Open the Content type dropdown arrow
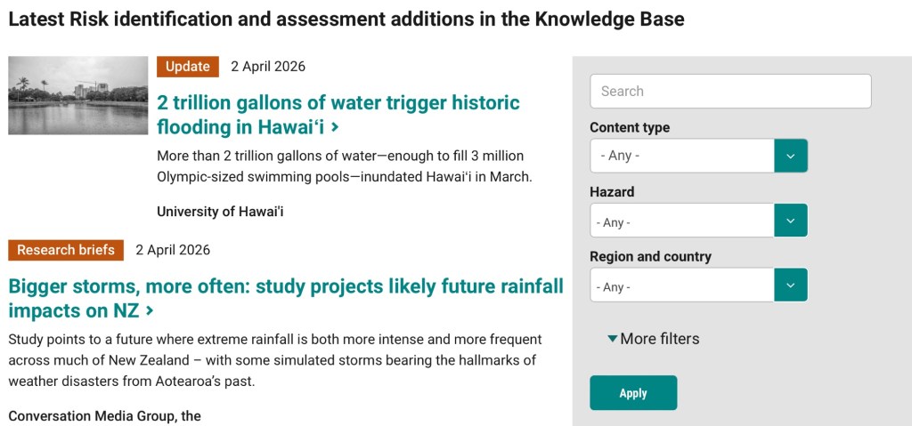The image size is (912, 426). click(791, 156)
